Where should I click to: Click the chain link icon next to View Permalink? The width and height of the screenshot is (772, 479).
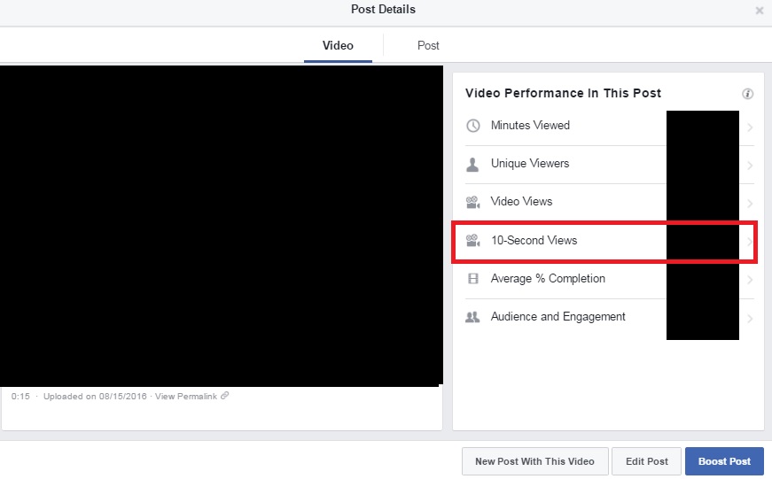click(224, 396)
